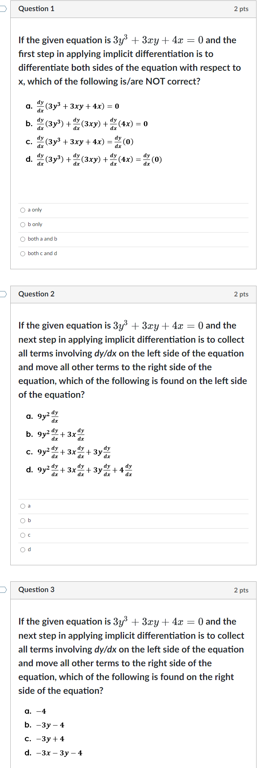Select answer "a" in Question 2
The width and height of the screenshot is (276, 768).
[x=23, y=506]
